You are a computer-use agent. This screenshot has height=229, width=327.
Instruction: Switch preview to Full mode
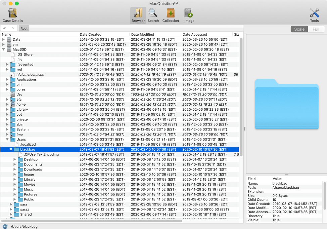[x=316, y=29]
